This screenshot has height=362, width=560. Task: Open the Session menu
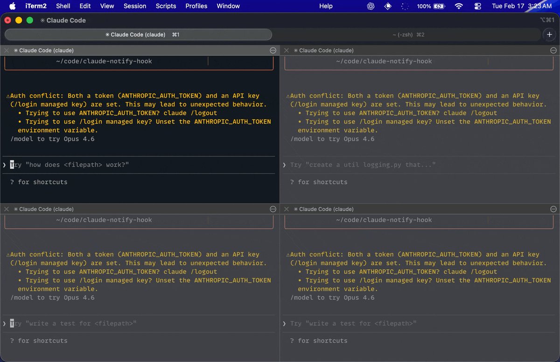(x=135, y=6)
